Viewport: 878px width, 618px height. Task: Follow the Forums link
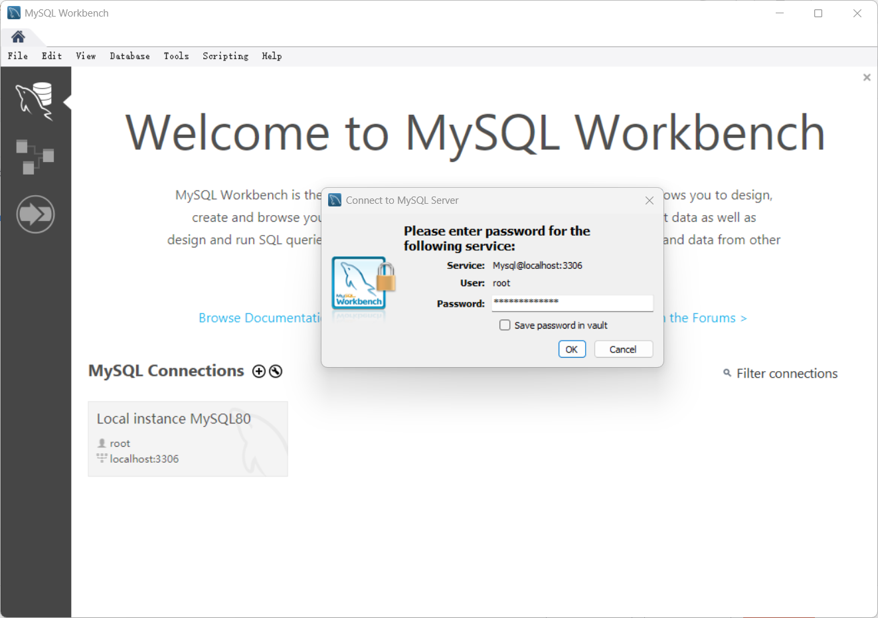pos(705,318)
